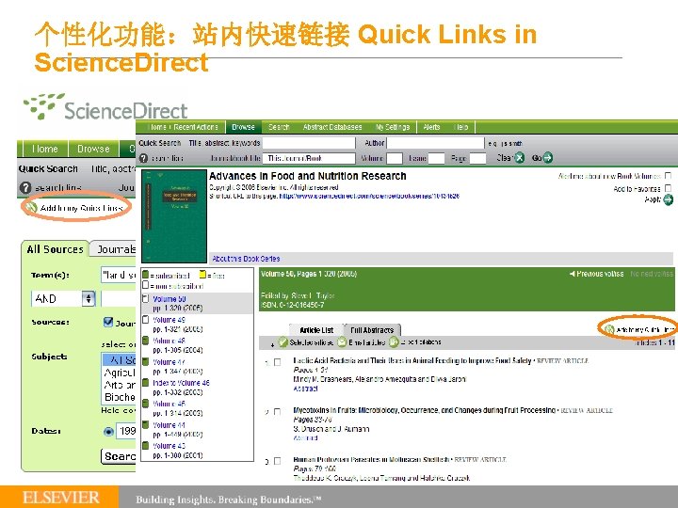This screenshot has width=678, height=508.
Task: Open the Volume 49 link
Action: point(169,320)
